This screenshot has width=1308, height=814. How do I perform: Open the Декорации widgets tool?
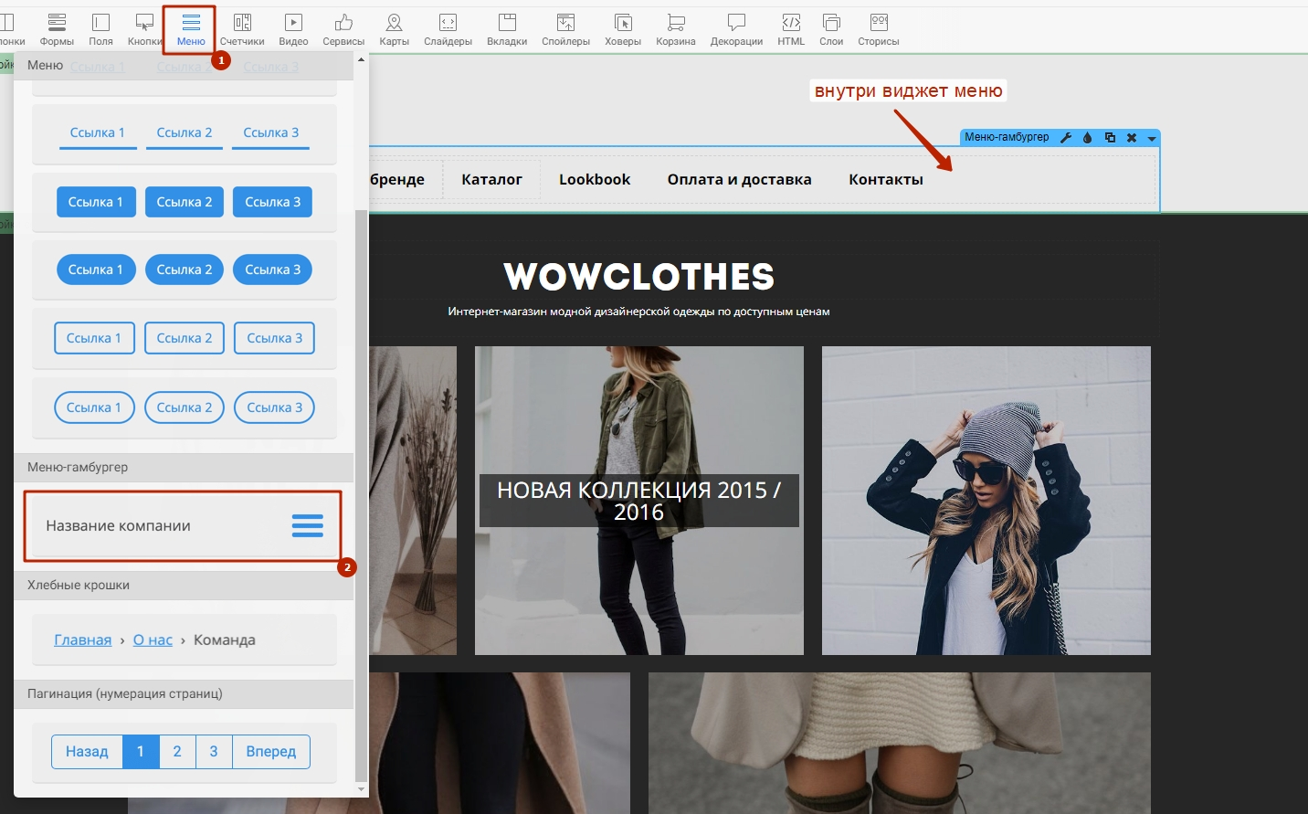pyautogui.click(x=736, y=29)
